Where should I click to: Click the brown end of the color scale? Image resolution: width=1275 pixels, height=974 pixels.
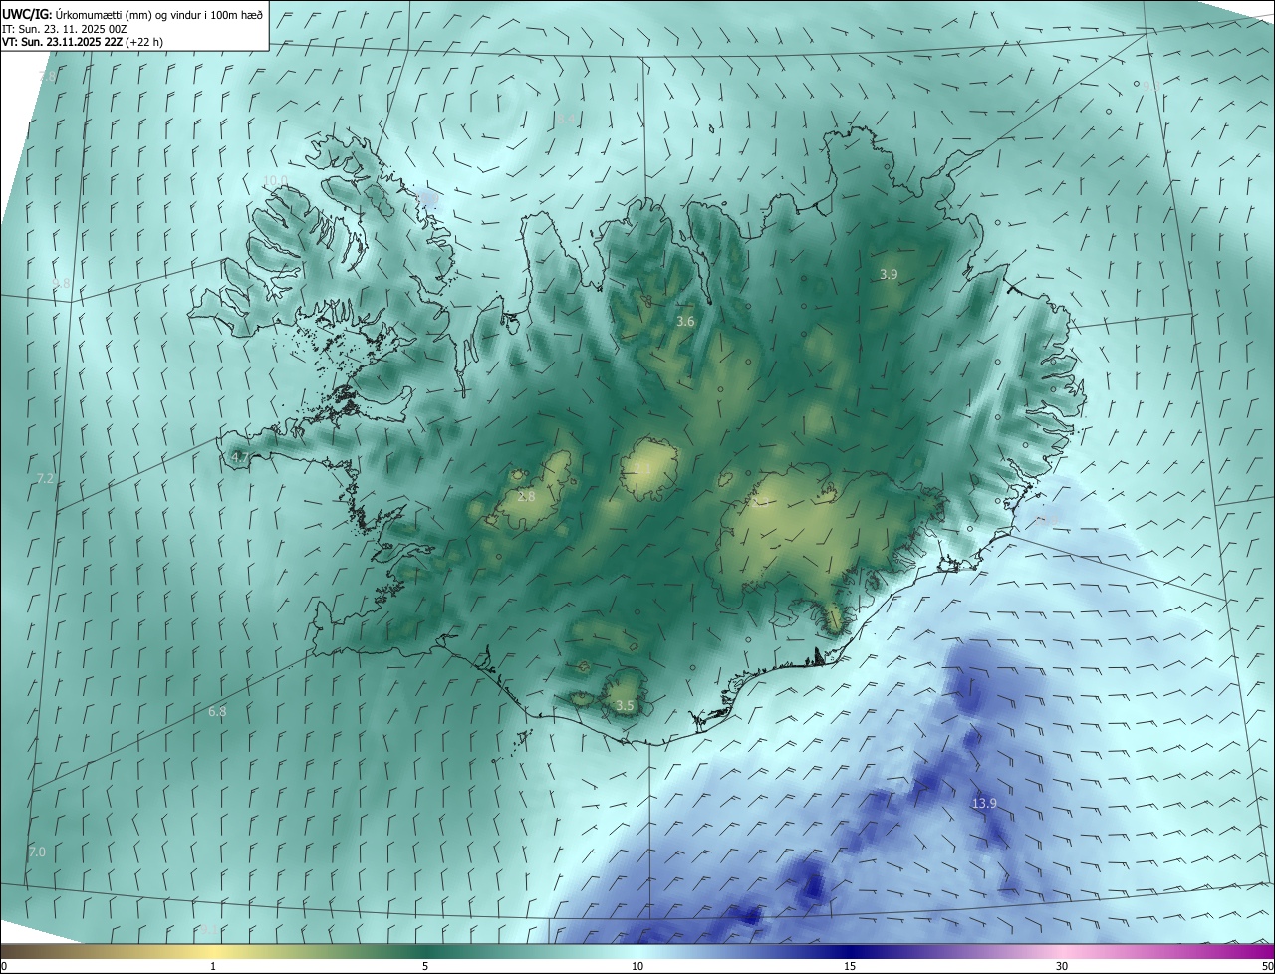tap(20, 952)
